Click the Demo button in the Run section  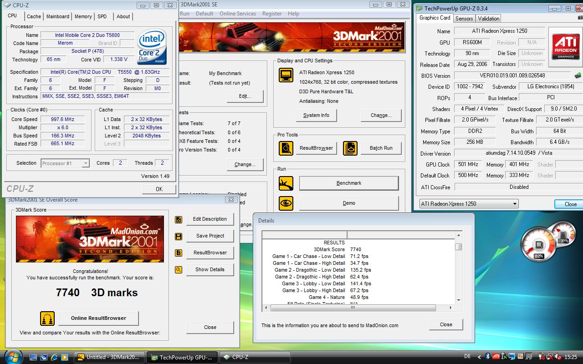coord(349,203)
